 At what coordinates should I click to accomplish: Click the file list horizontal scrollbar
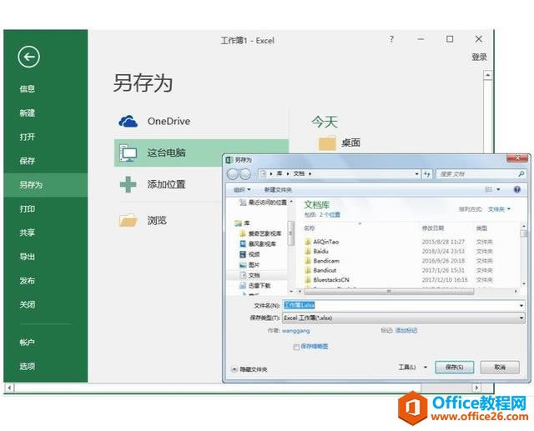[388, 292]
